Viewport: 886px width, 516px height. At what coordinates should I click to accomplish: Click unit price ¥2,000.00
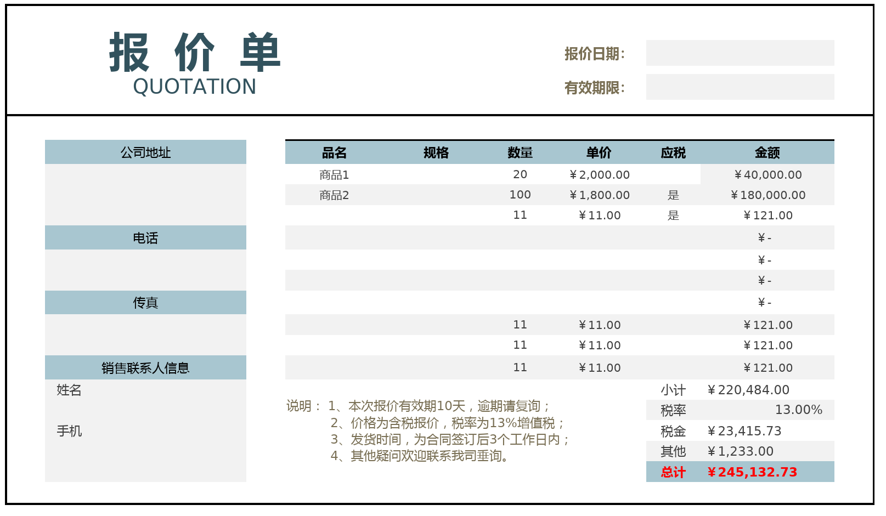click(599, 175)
